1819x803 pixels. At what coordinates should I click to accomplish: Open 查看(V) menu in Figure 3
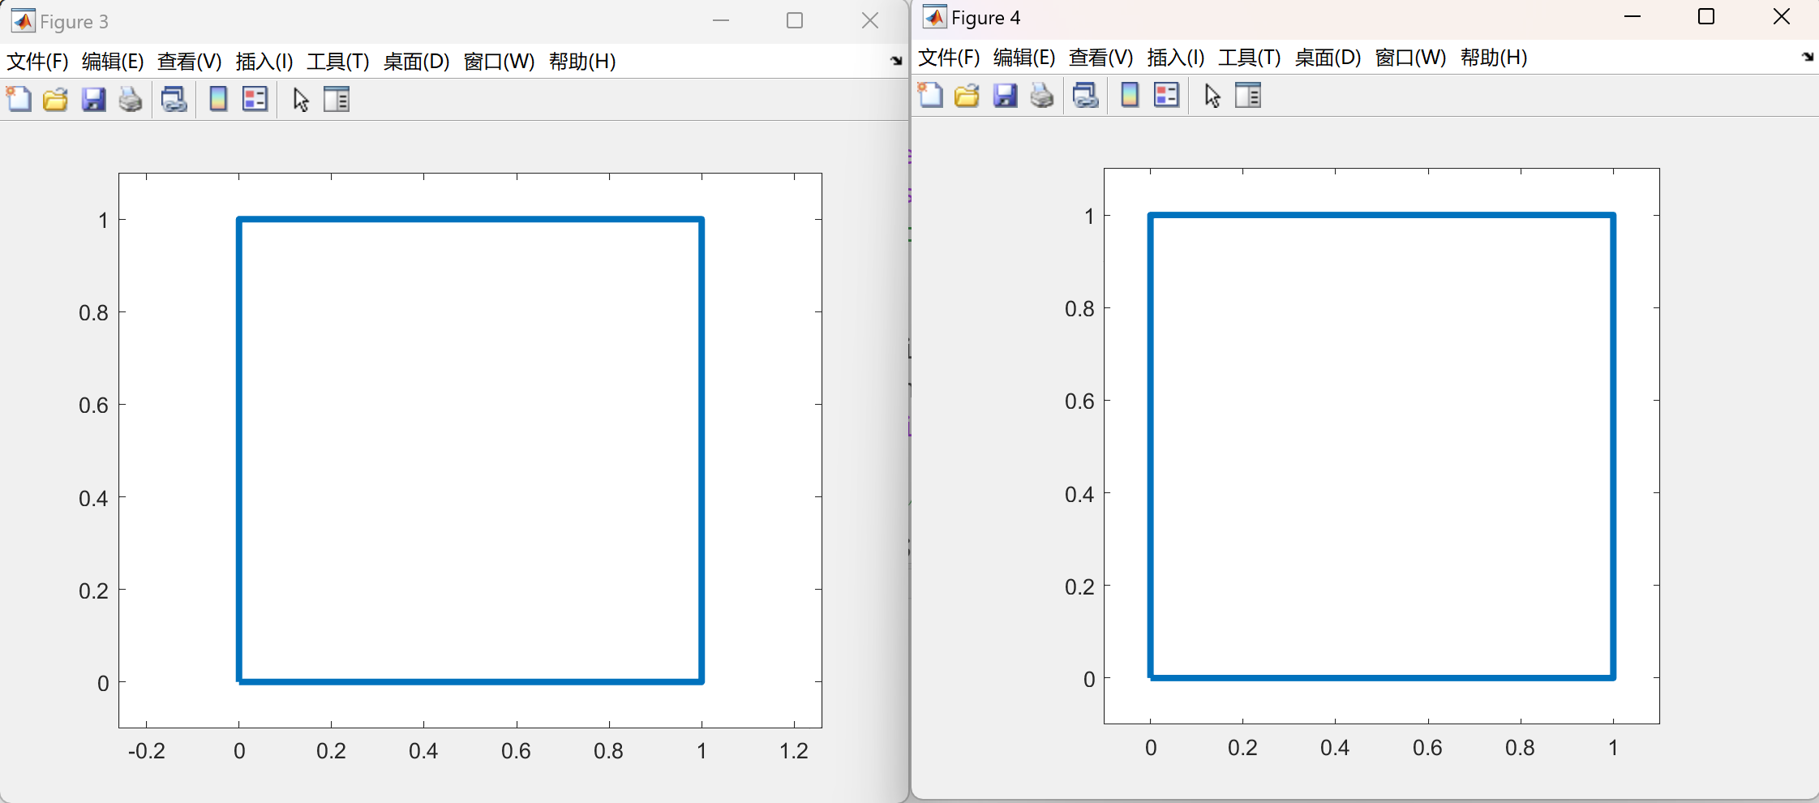tap(189, 62)
